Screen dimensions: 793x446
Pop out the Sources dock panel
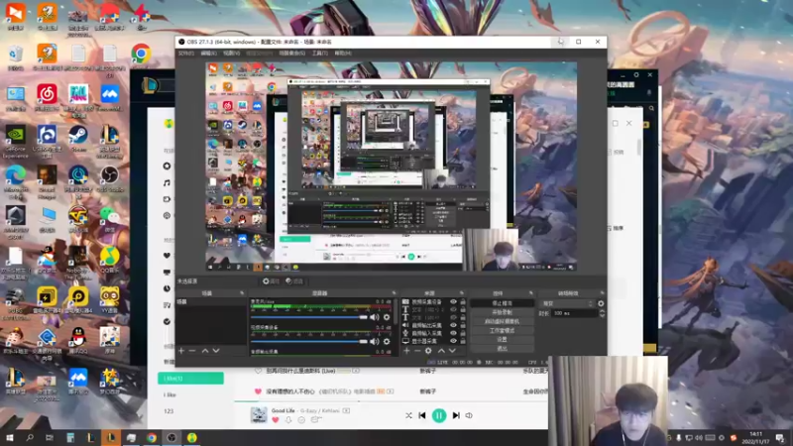pos(462,293)
